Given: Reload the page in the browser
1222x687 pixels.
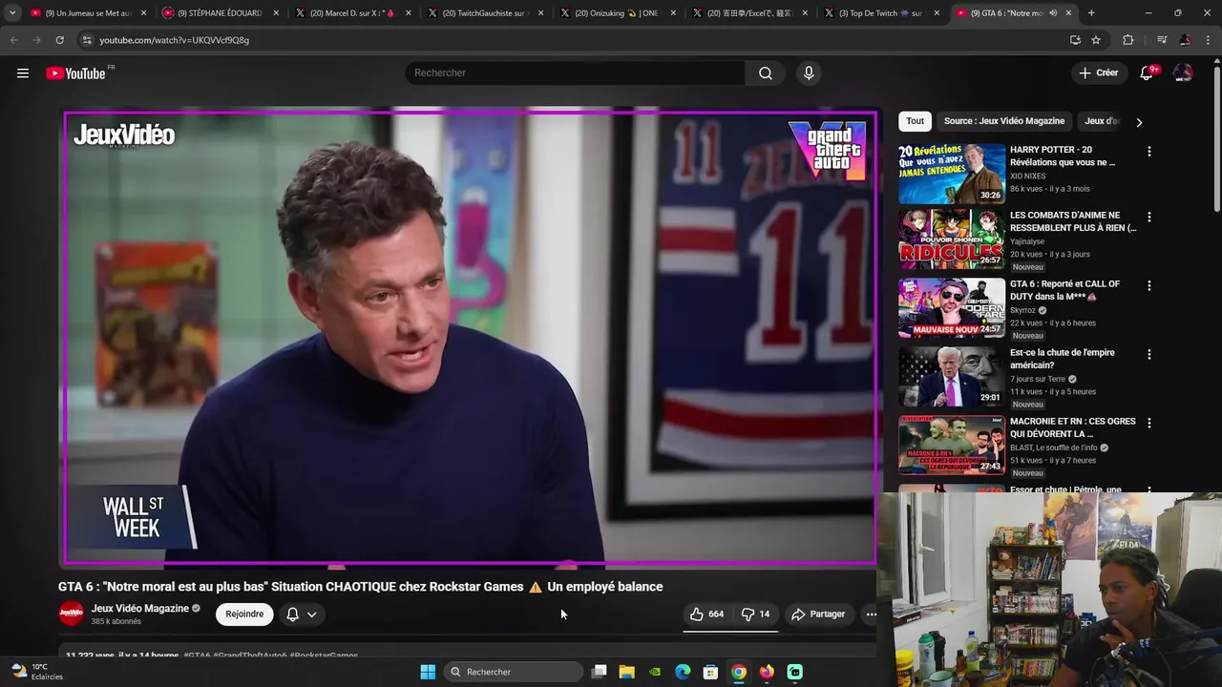Looking at the screenshot, I should tap(59, 40).
